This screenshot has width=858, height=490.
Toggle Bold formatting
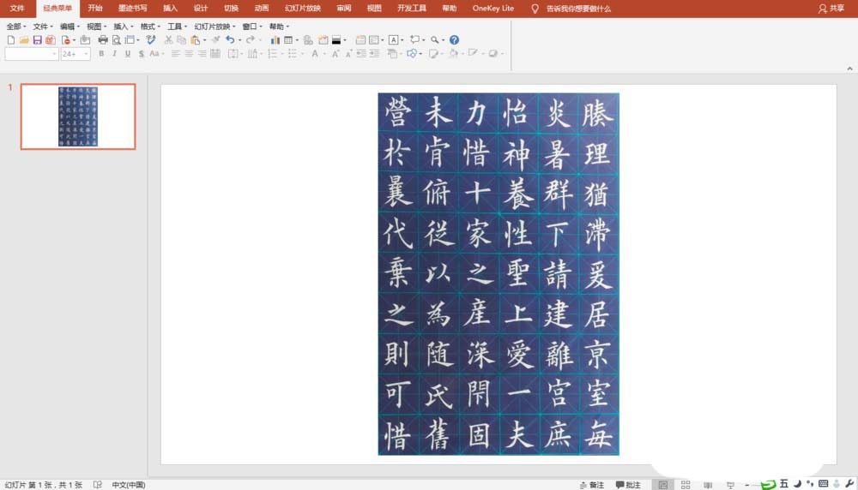point(101,53)
